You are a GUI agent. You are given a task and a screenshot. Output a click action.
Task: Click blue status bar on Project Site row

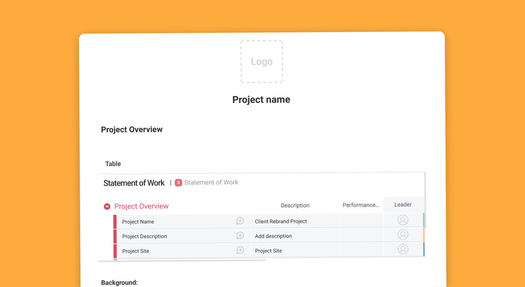click(x=424, y=249)
